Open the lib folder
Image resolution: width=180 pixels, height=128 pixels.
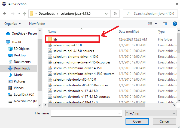pos(55,39)
